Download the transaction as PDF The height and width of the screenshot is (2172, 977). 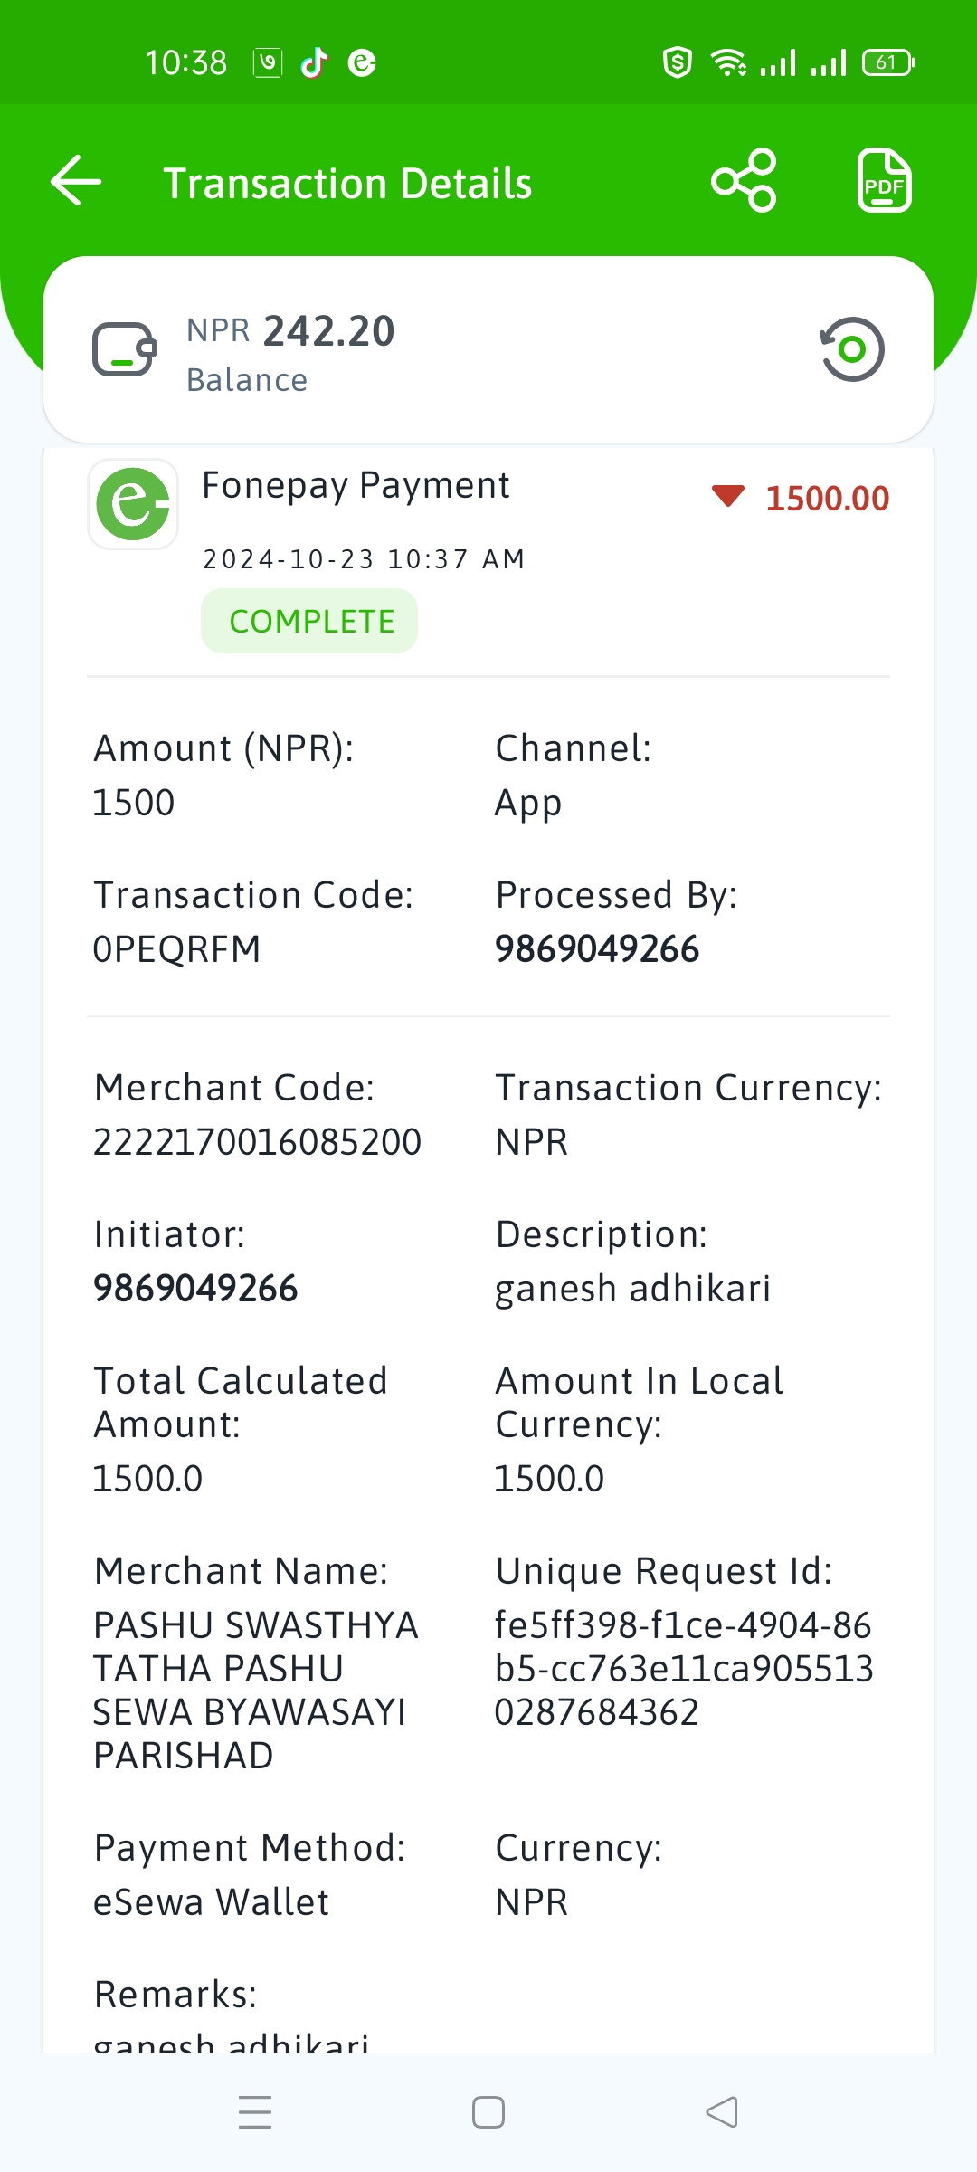pyautogui.click(x=884, y=181)
